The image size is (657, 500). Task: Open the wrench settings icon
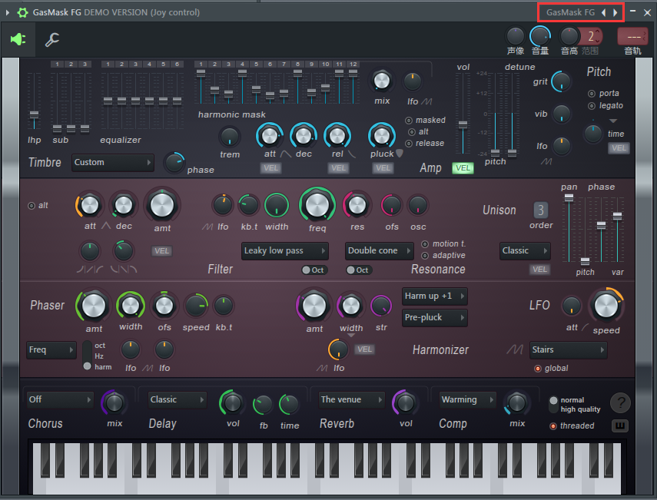52,40
